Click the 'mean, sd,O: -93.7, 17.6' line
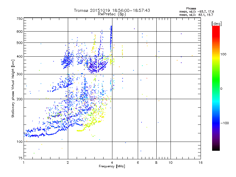 coord(196,12)
